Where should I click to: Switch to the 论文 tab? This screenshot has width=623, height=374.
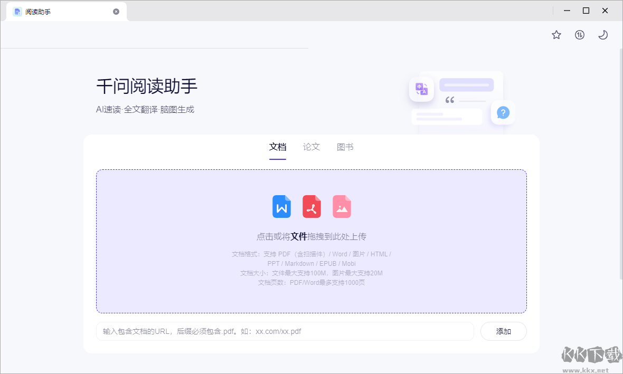coord(311,147)
